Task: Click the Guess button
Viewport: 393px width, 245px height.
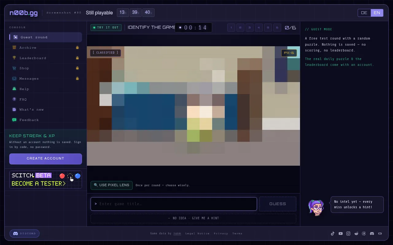Action: (278, 204)
